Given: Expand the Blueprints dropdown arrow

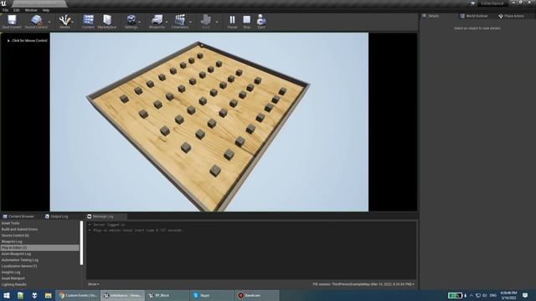Looking at the screenshot, I should click(167, 22).
